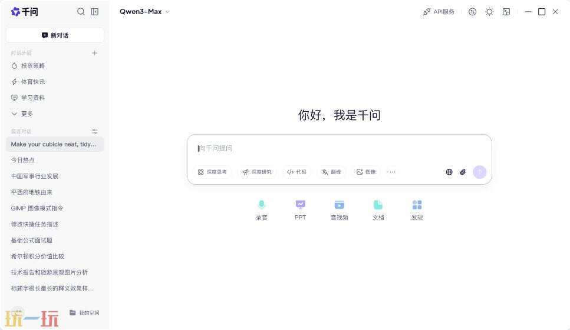Open the 录音 recording tool
This screenshot has height=330, width=570.
[x=261, y=210]
